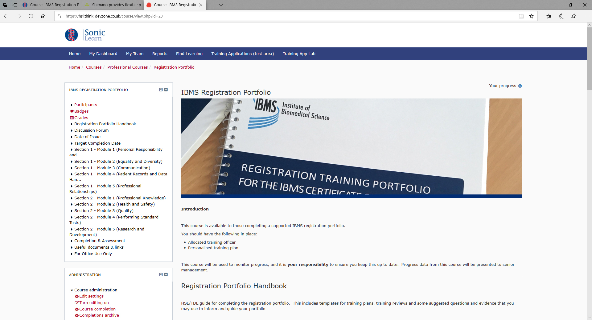Image resolution: width=592 pixels, height=320 pixels.
Task: Click the browser Favorites star icon
Action: (531, 16)
